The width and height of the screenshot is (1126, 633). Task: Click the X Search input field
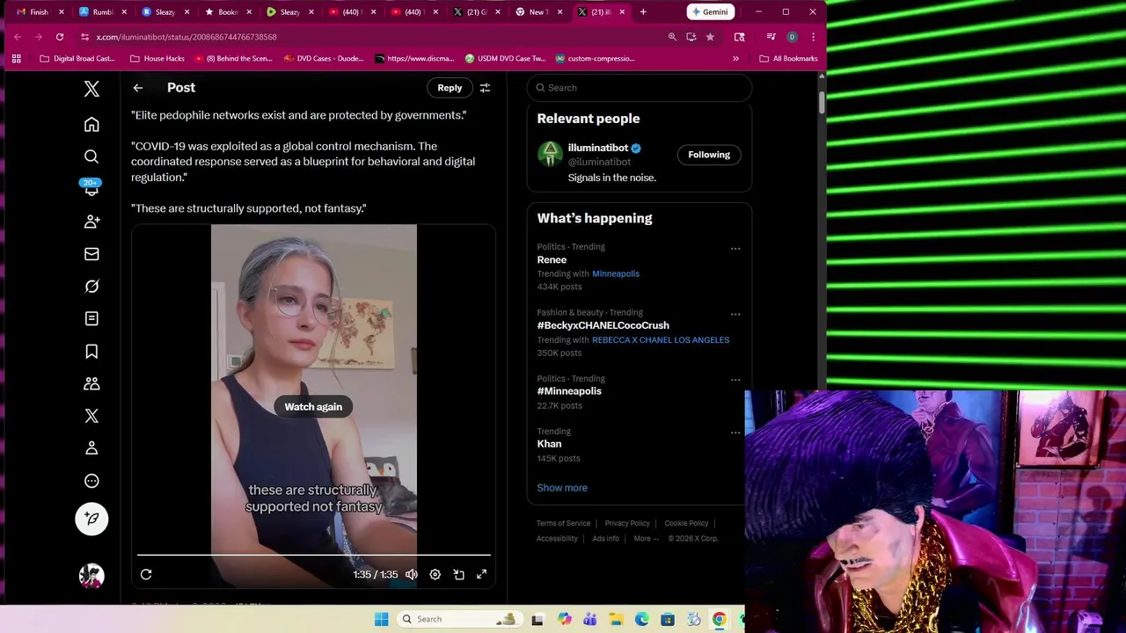click(x=640, y=88)
